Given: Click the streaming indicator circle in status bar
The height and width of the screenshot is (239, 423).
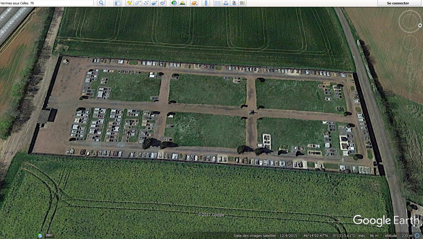Looking at the screenshot, I should [417, 235].
